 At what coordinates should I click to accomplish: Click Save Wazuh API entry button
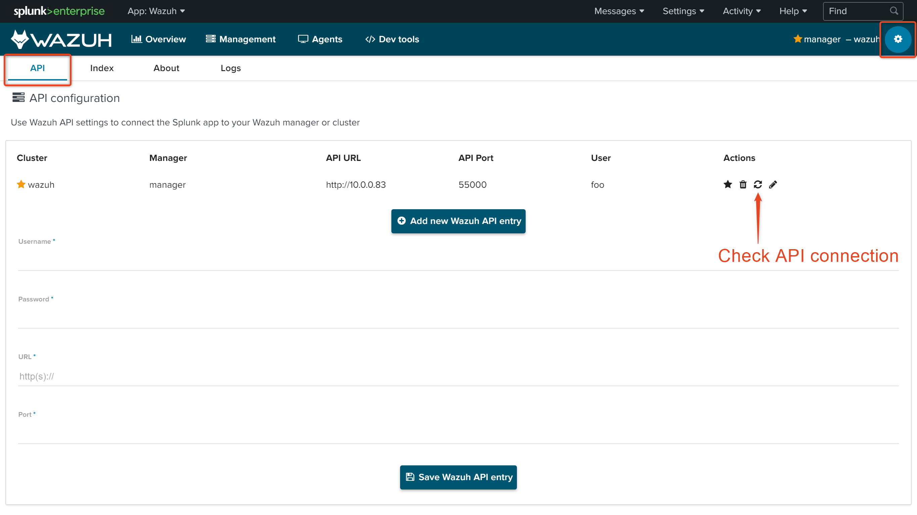tap(458, 477)
